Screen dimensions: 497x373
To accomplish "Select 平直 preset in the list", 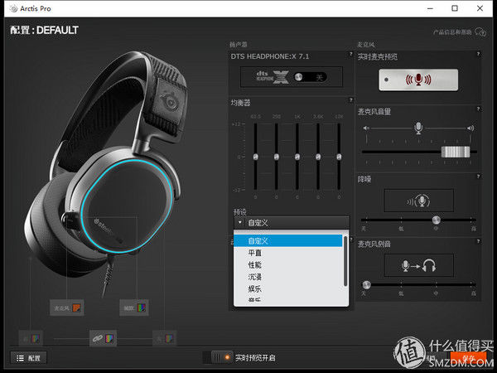I will pyautogui.click(x=287, y=253).
